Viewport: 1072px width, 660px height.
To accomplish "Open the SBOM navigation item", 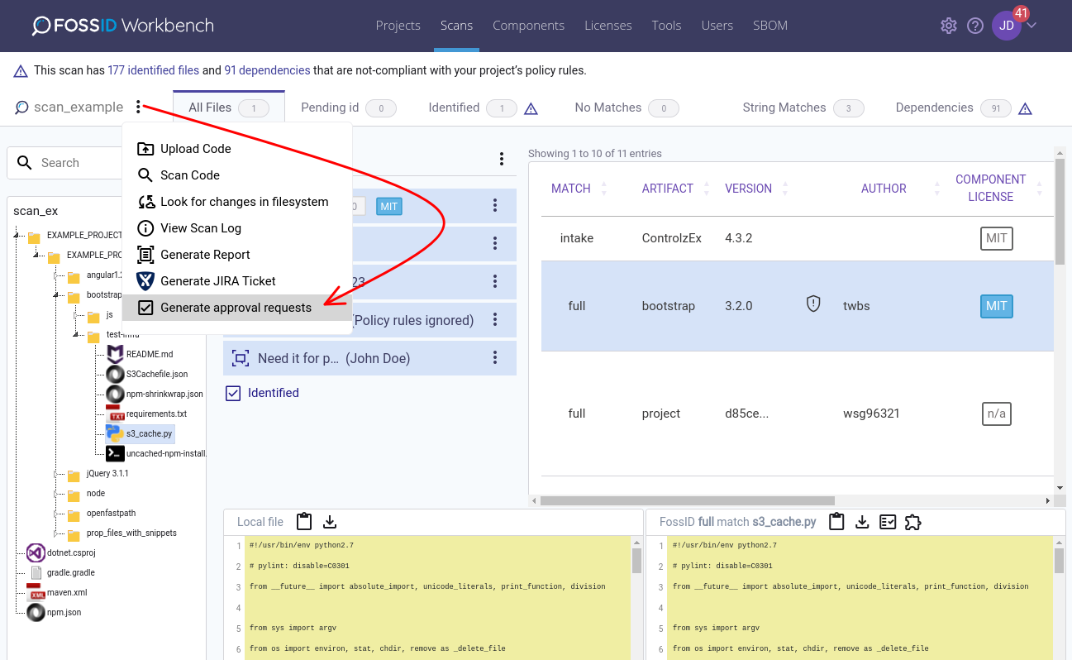I will click(x=770, y=26).
